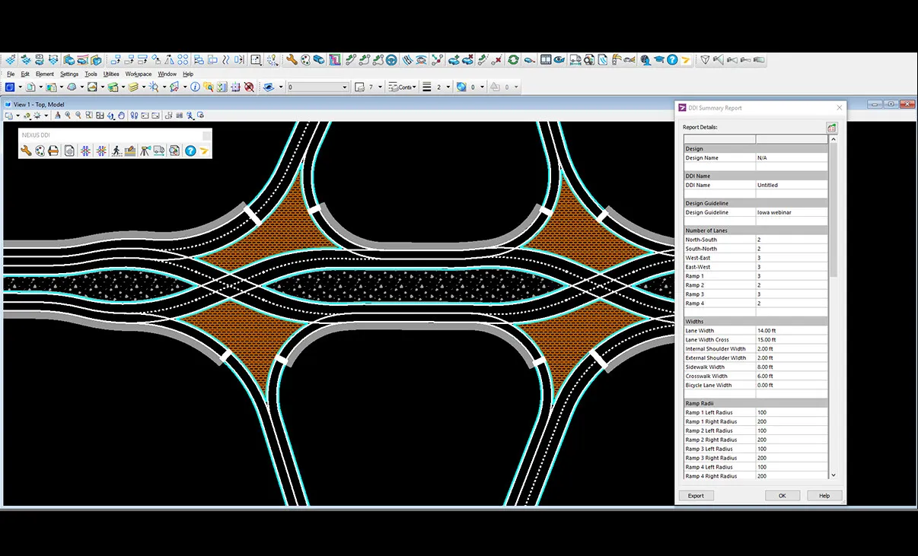
Task: Open the color dropdown showing 7
Action: point(370,87)
